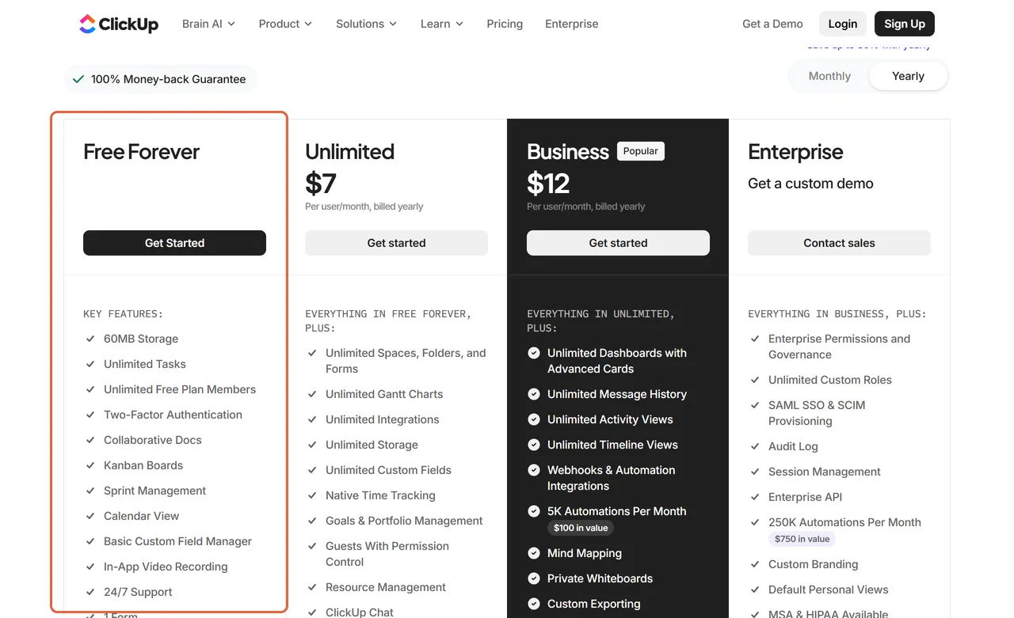Click the Custom Exporting feature text
The height and width of the screenshot is (618, 1014).
pos(594,604)
